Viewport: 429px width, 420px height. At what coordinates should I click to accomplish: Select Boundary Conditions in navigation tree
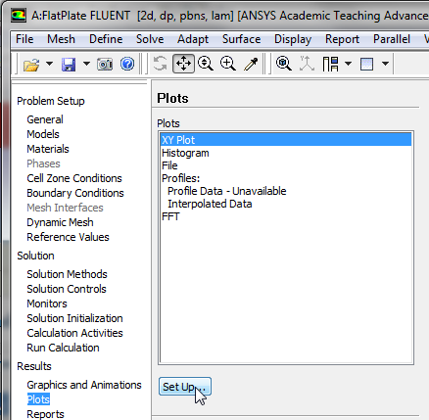tap(75, 193)
